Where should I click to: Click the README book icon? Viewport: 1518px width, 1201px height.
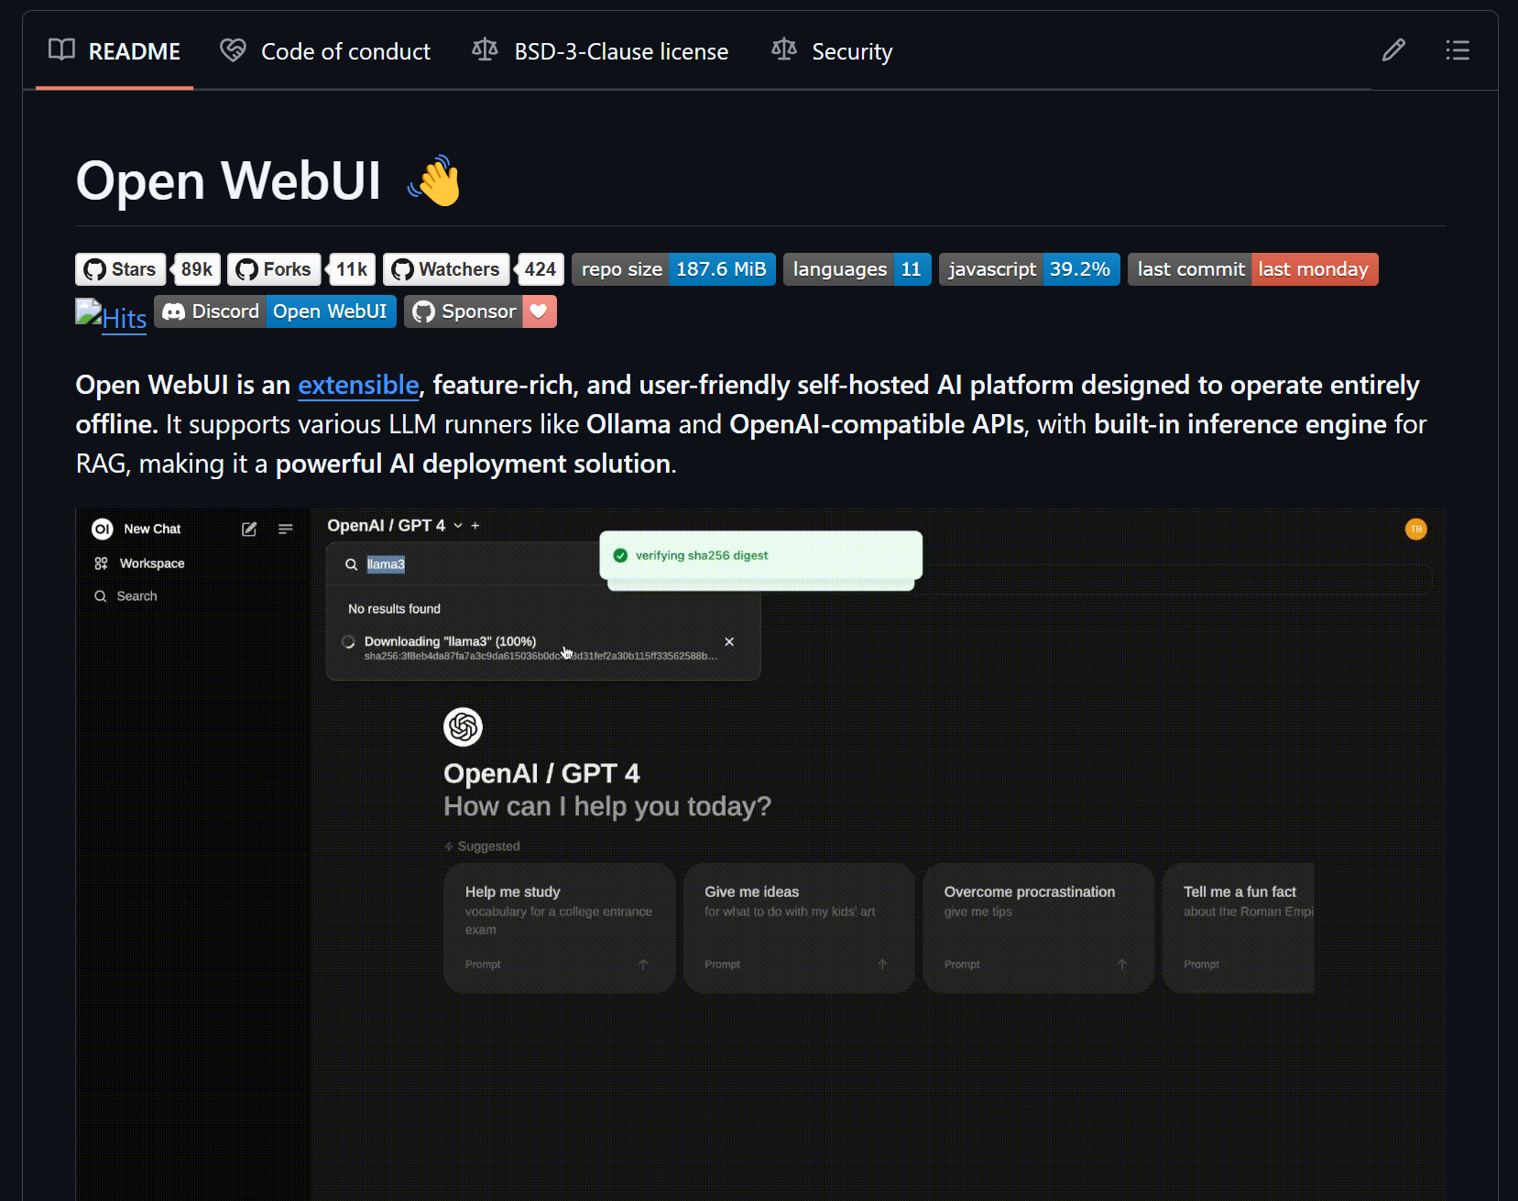[x=61, y=50]
